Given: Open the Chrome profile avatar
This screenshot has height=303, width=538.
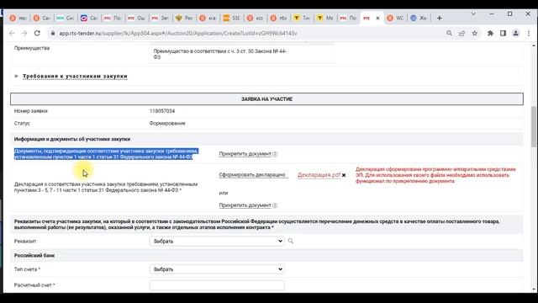Looking at the screenshot, I should [x=515, y=34].
